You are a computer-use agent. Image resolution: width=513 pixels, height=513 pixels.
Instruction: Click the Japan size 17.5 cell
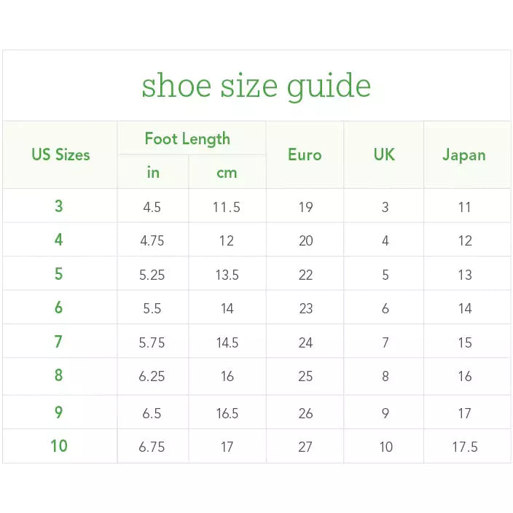click(x=465, y=447)
